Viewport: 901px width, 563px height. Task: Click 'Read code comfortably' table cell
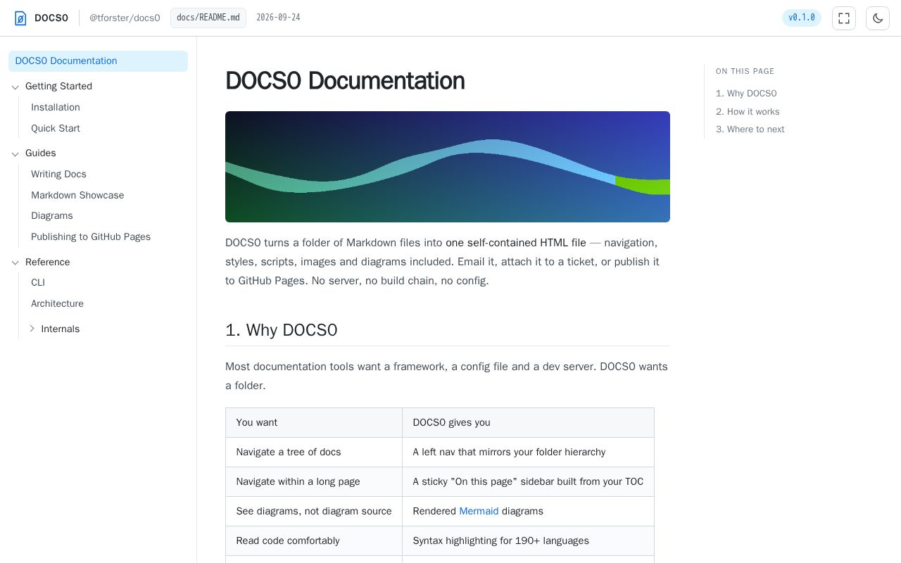click(x=314, y=540)
